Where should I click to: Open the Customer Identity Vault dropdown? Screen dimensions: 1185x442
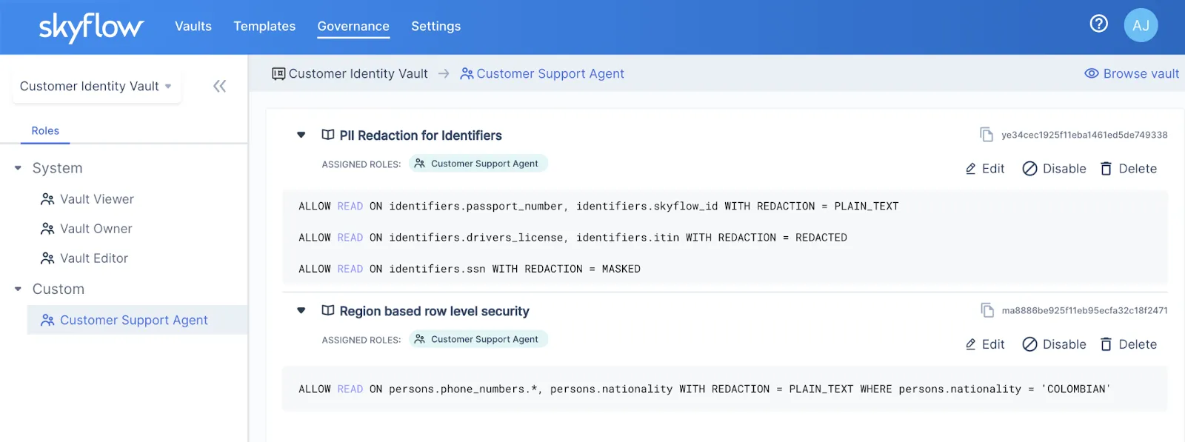(96, 87)
